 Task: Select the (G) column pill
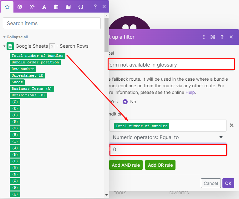tap(15, 128)
